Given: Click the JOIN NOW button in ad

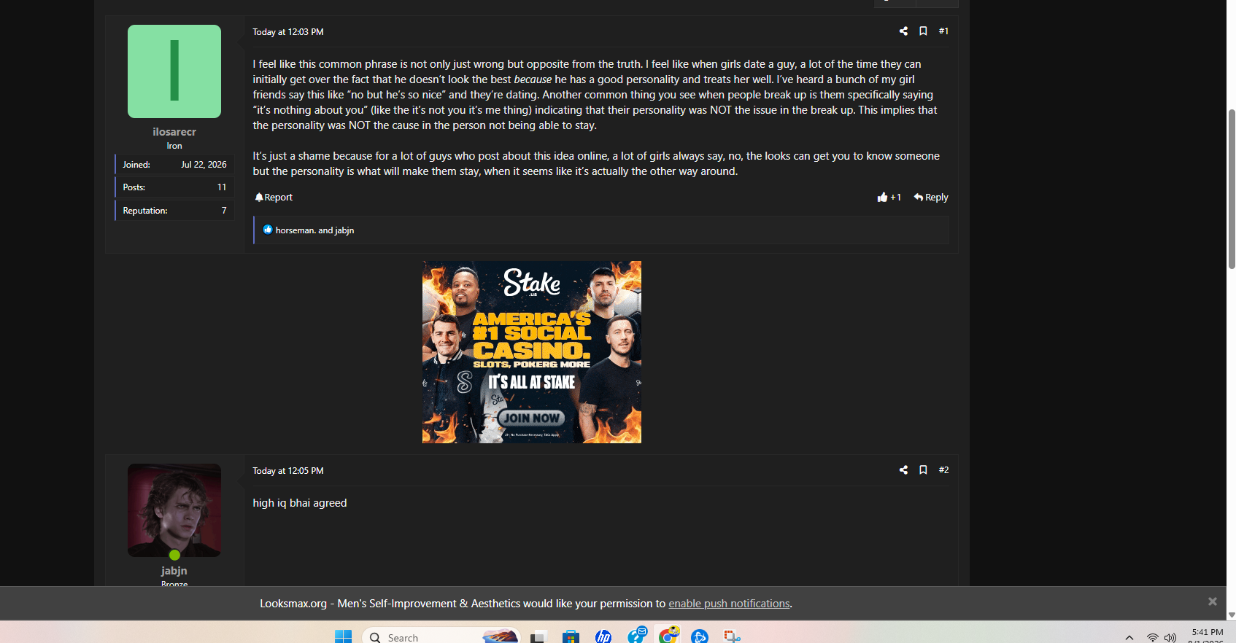Looking at the screenshot, I should pos(532,418).
